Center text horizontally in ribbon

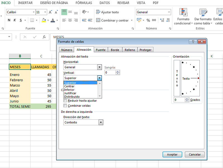[70, 20]
